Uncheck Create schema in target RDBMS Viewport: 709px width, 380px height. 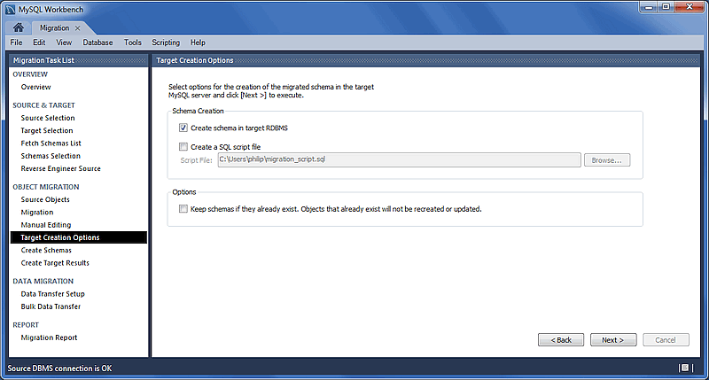click(x=183, y=128)
